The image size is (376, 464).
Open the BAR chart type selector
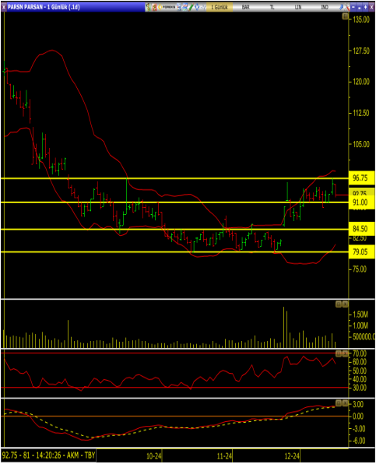coord(245,7)
